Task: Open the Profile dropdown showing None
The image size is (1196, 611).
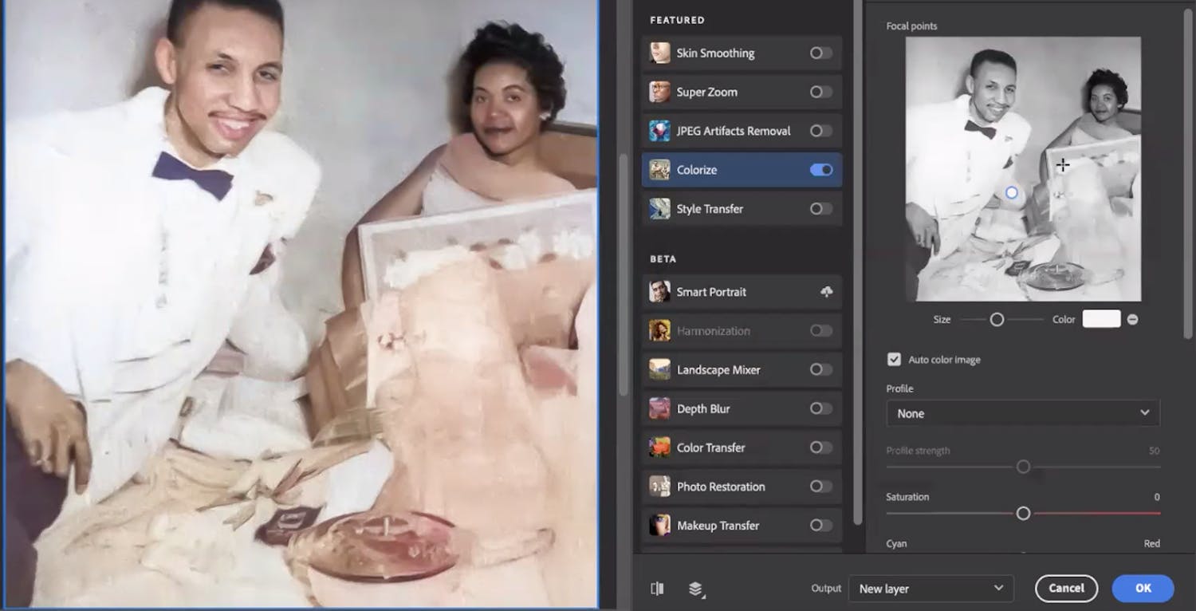Action: pos(1022,413)
